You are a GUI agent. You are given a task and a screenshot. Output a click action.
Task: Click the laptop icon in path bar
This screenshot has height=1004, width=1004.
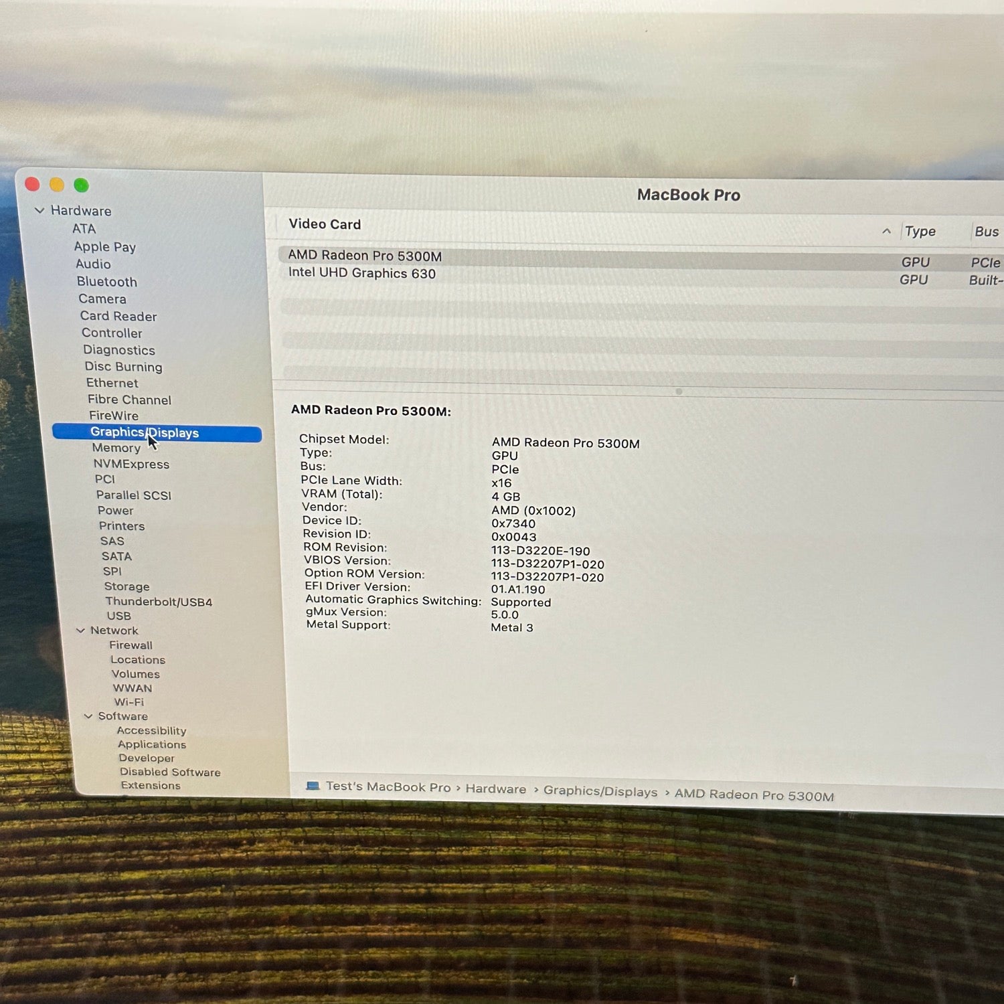313,786
